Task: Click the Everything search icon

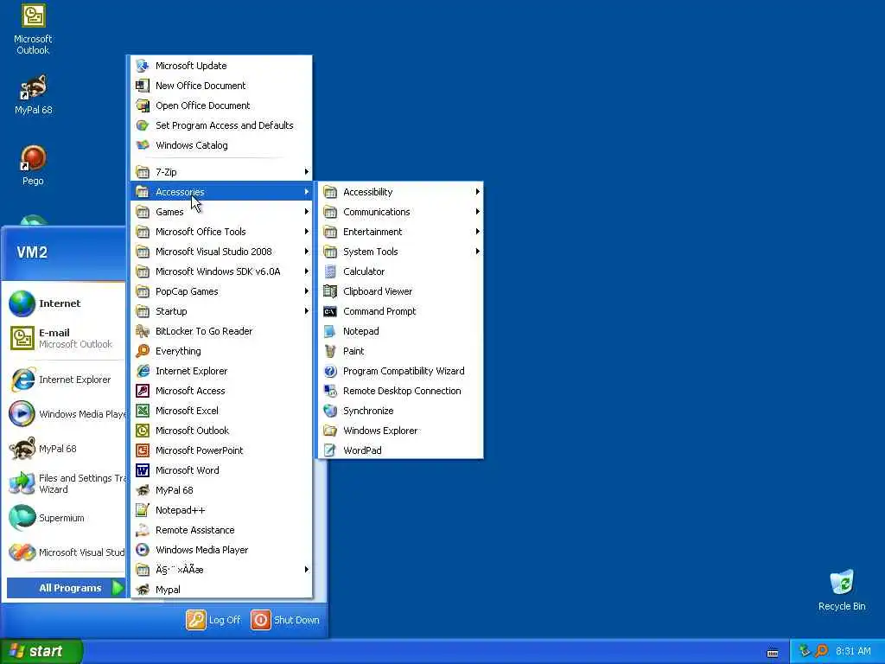Action: point(143,351)
